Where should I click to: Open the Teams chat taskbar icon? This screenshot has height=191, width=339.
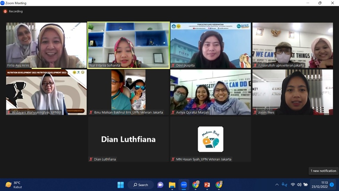pyautogui.click(x=160, y=185)
